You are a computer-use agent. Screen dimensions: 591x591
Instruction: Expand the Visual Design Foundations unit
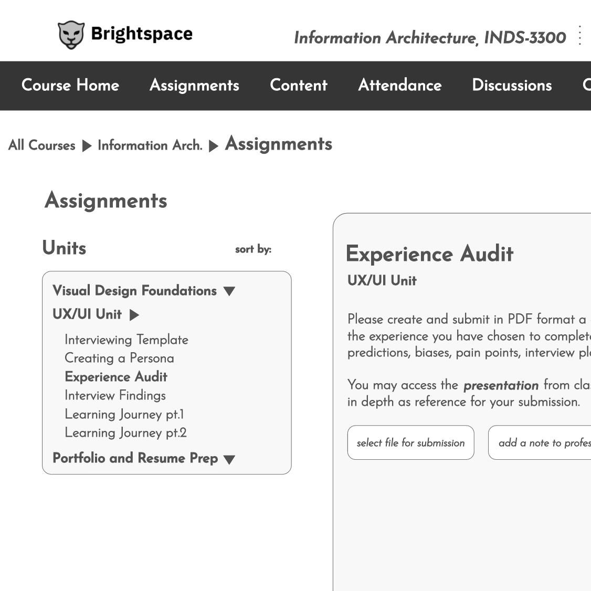pos(229,291)
